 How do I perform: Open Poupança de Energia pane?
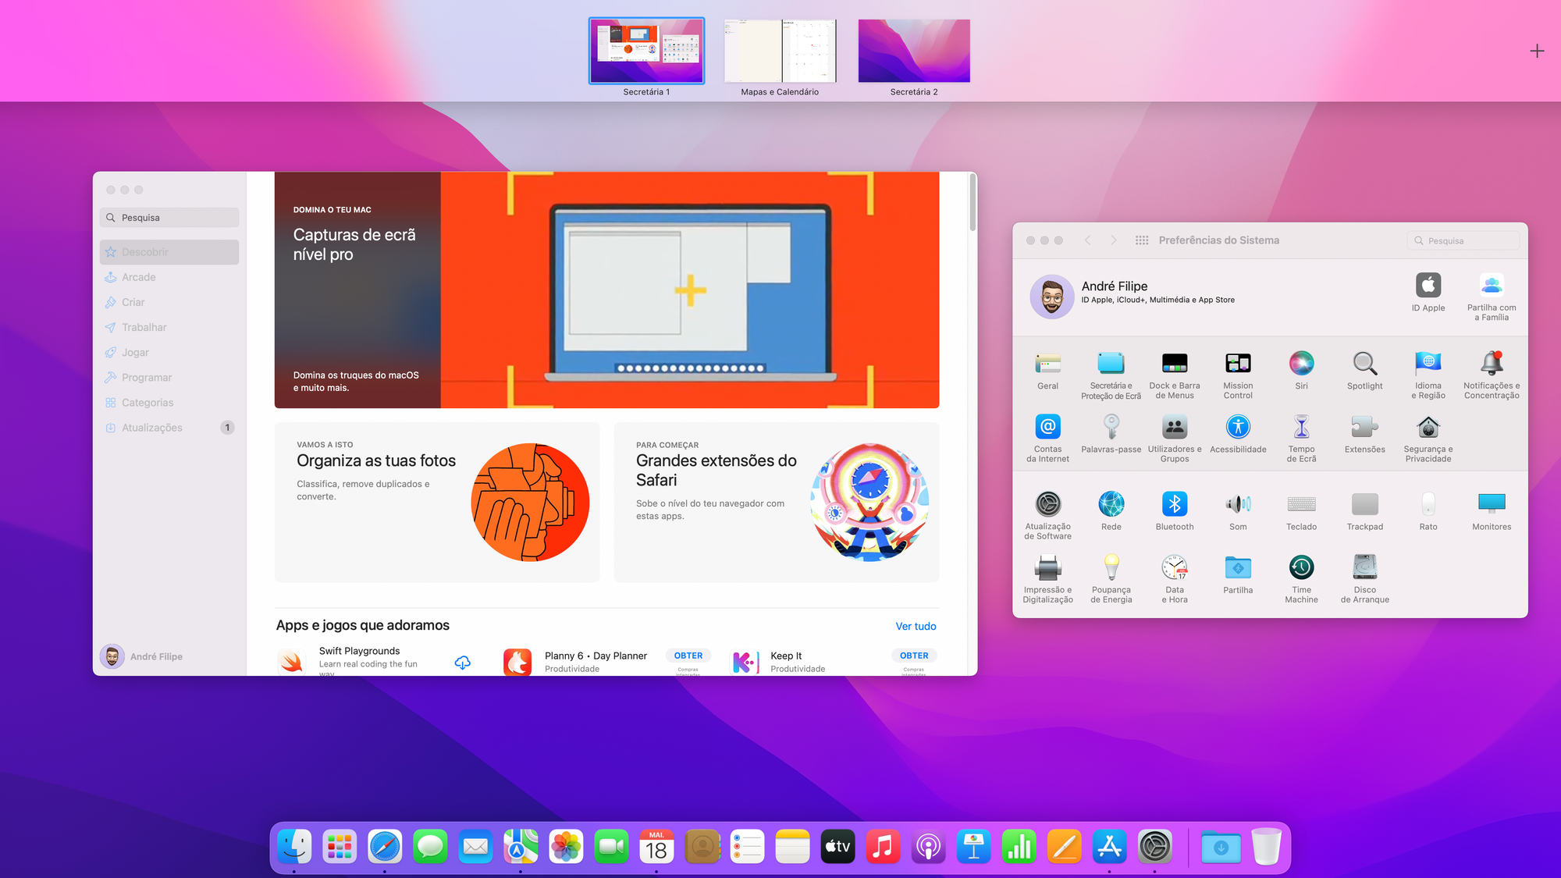[1111, 579]
